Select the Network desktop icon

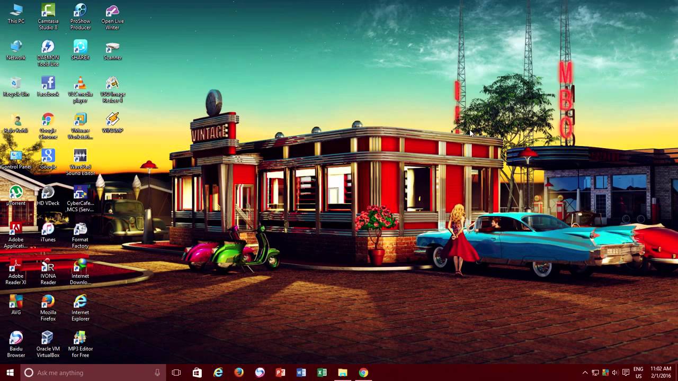[16, 50]
